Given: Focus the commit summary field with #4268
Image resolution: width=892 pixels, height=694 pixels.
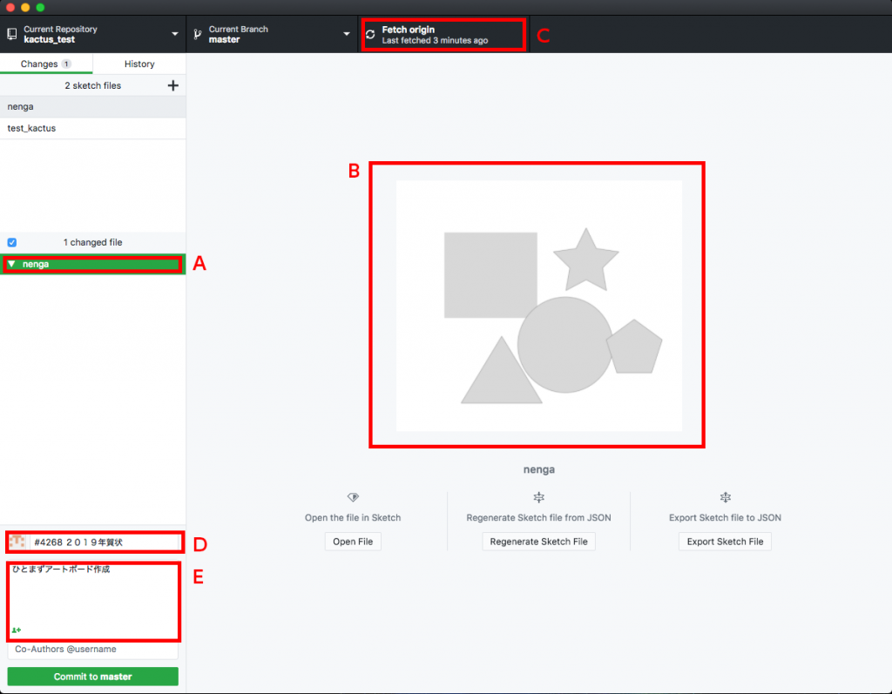Looking at the screenshot, I should click(105, 542).
